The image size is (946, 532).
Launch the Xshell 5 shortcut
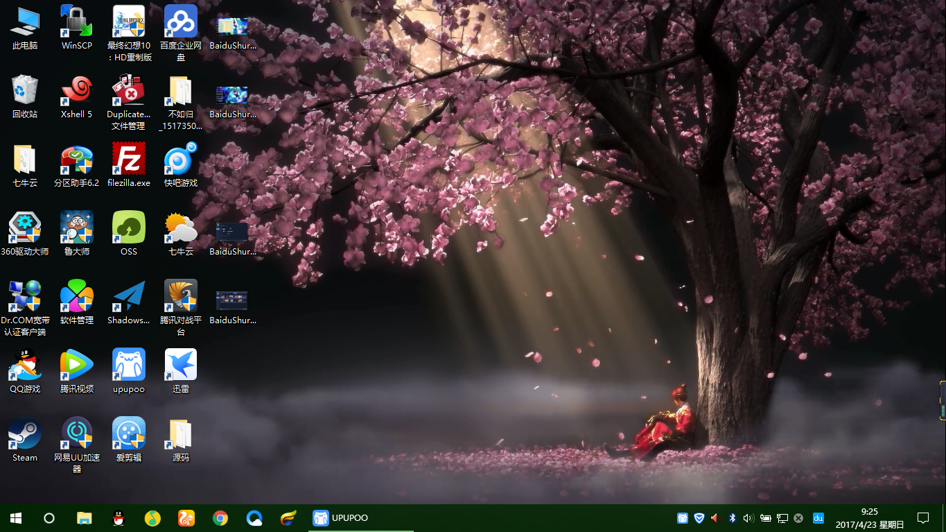coord(77,96)
